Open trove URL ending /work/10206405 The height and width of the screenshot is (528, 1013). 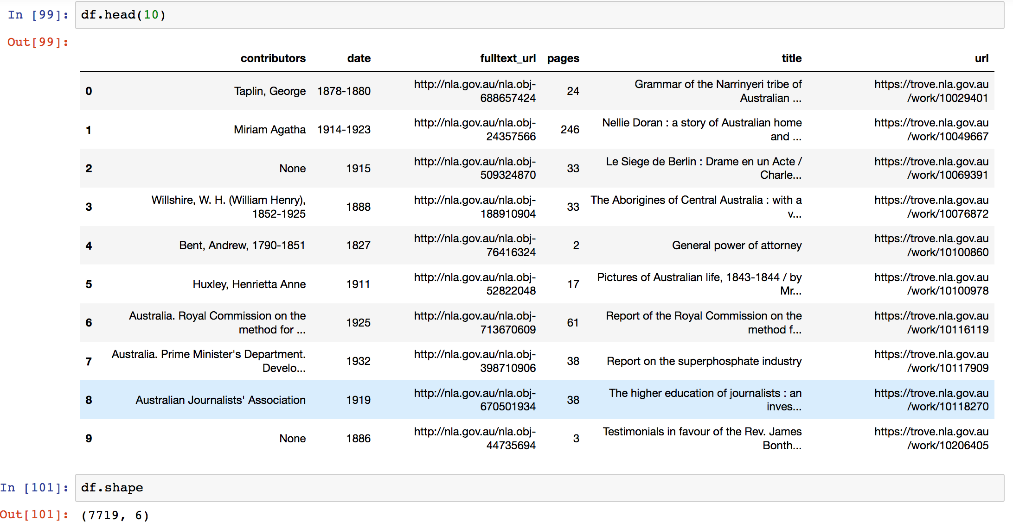coord(931,439)
